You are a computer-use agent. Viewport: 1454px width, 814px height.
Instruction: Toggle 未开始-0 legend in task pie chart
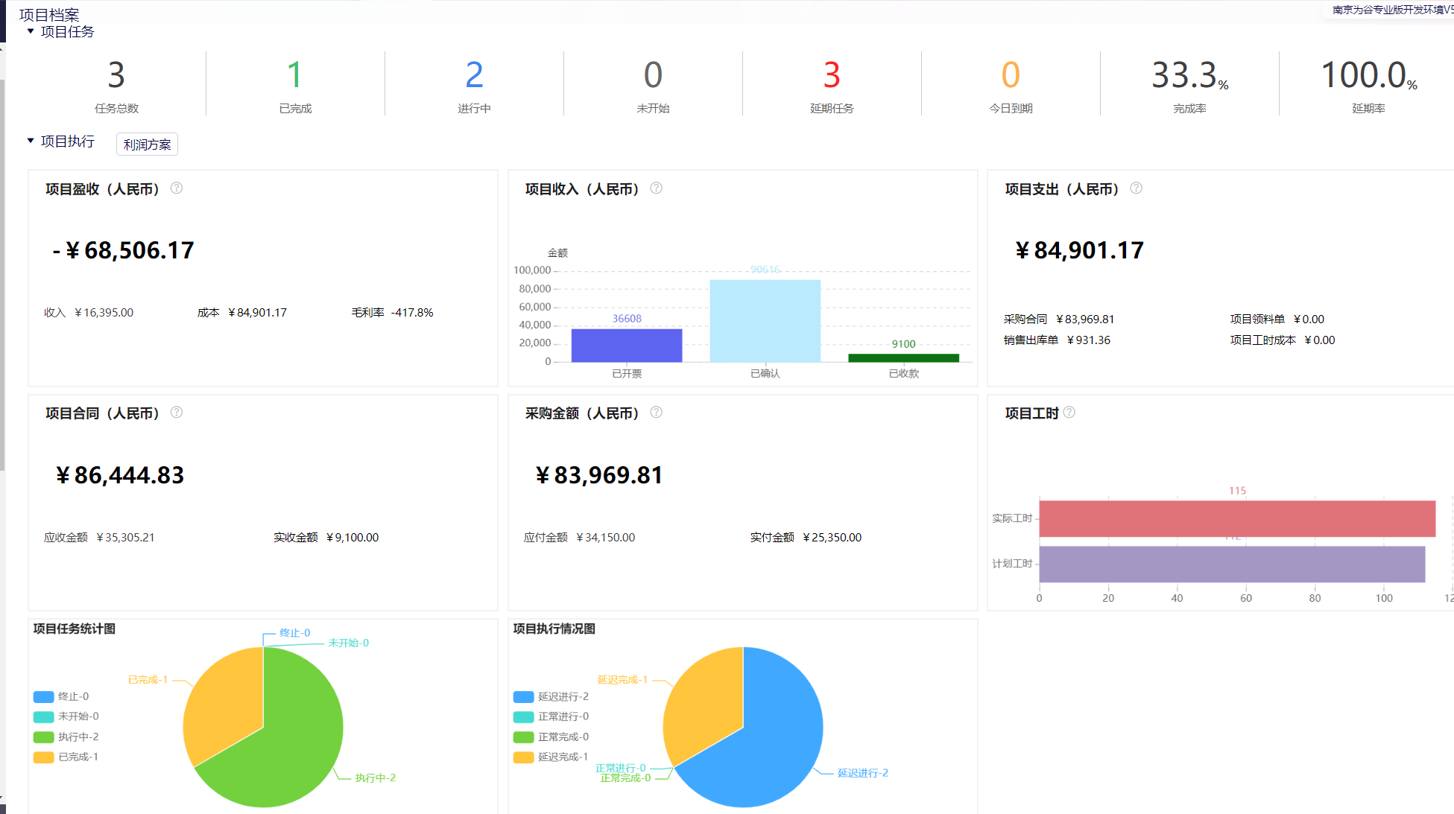(x=66, y=716)
